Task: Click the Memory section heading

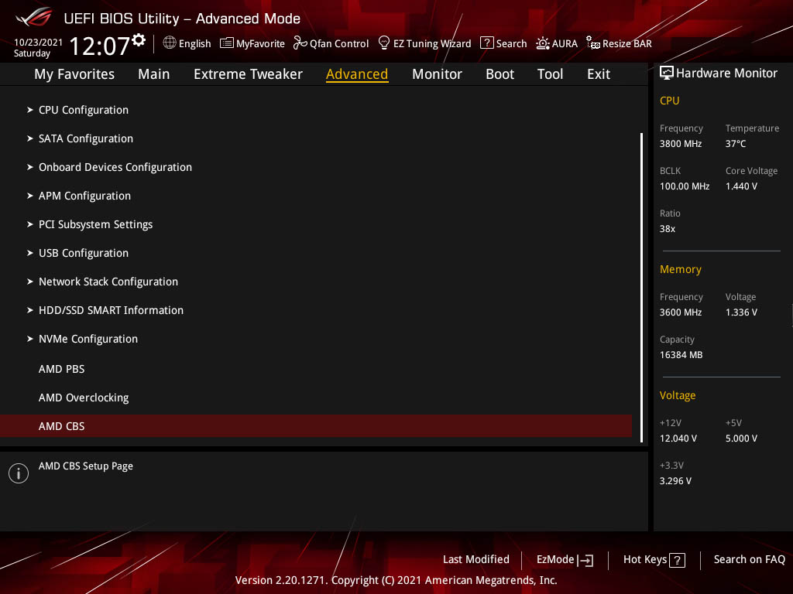Action: coord(680,269)
